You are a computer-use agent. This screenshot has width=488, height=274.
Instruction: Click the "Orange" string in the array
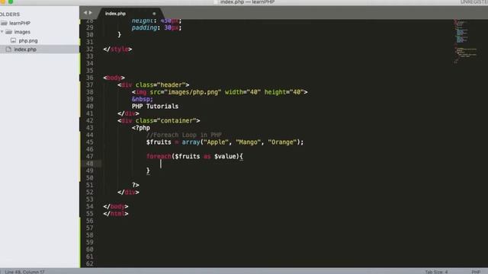pyautogui.click(x=282, y=142)
